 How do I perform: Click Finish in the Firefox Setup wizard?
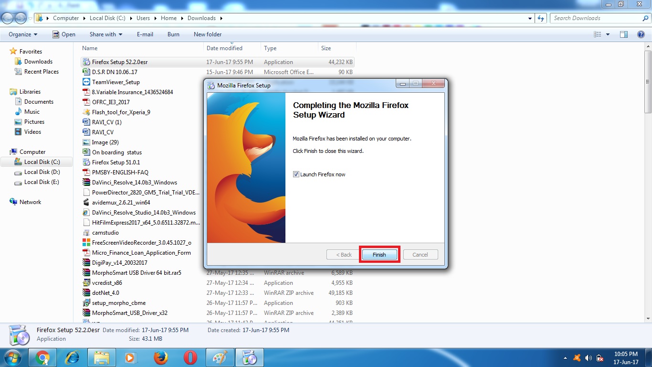(379, 255)
